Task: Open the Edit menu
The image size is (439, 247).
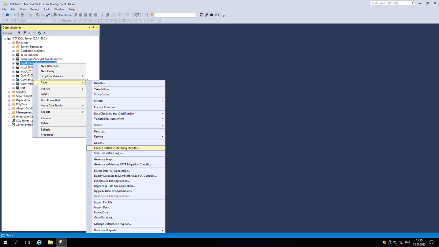Action: click(13, 9)
